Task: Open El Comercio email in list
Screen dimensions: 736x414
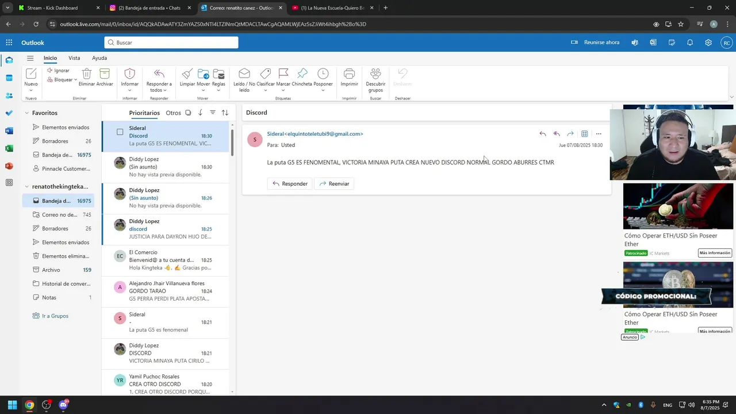Action: coord(166,260)
